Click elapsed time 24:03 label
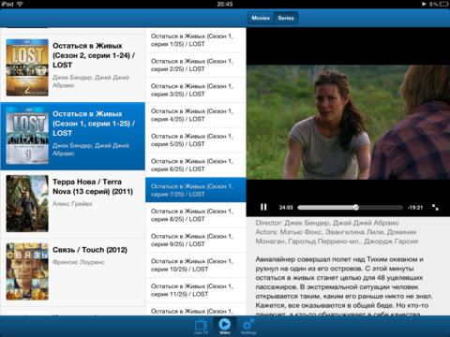The height and width of the screenshot is (337, 450). [286, 208]
